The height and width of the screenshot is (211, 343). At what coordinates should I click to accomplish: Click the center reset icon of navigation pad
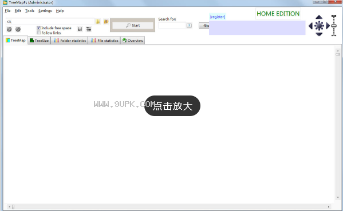[319, 26]
